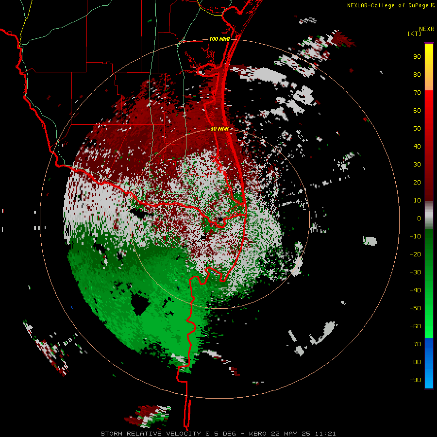Click the positive 90 value on the velocity scale

[x=417, y=57]
